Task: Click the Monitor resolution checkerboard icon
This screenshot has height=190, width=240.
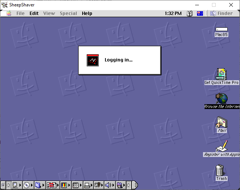Action: pyautogui.click(x=75, y=185)
